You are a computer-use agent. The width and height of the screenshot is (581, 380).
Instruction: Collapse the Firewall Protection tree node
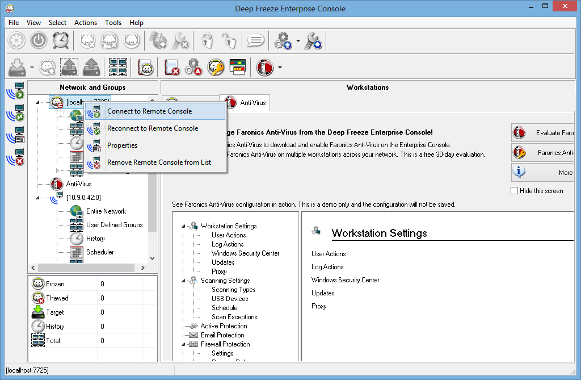[x=183, y=344]
